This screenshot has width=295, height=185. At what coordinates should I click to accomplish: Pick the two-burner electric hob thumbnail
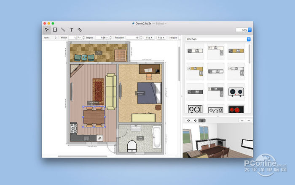236,92
